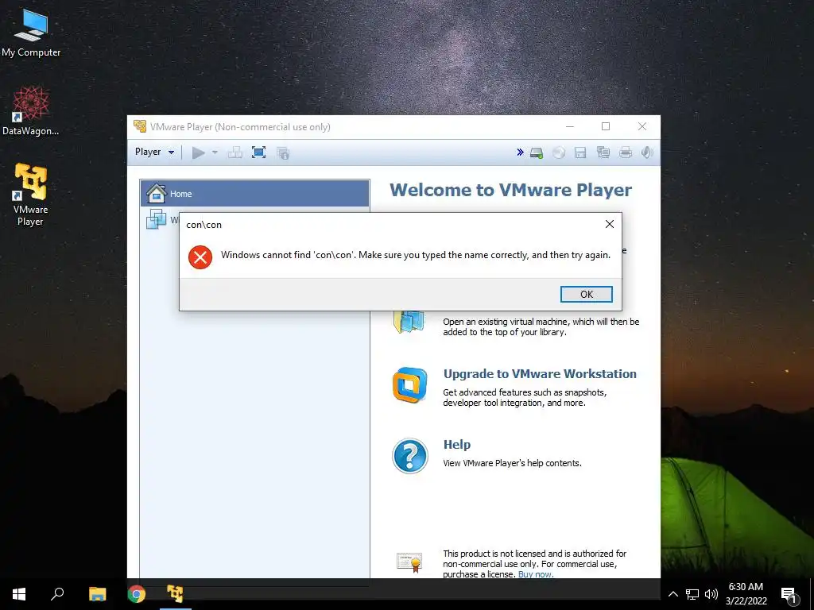
Task: Open File Explorer from the taskbar
Action: (97, 594)
